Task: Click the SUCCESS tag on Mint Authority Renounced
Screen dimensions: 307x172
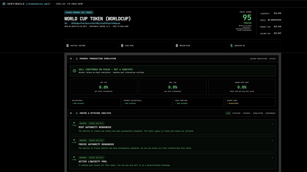Action: 83,123
